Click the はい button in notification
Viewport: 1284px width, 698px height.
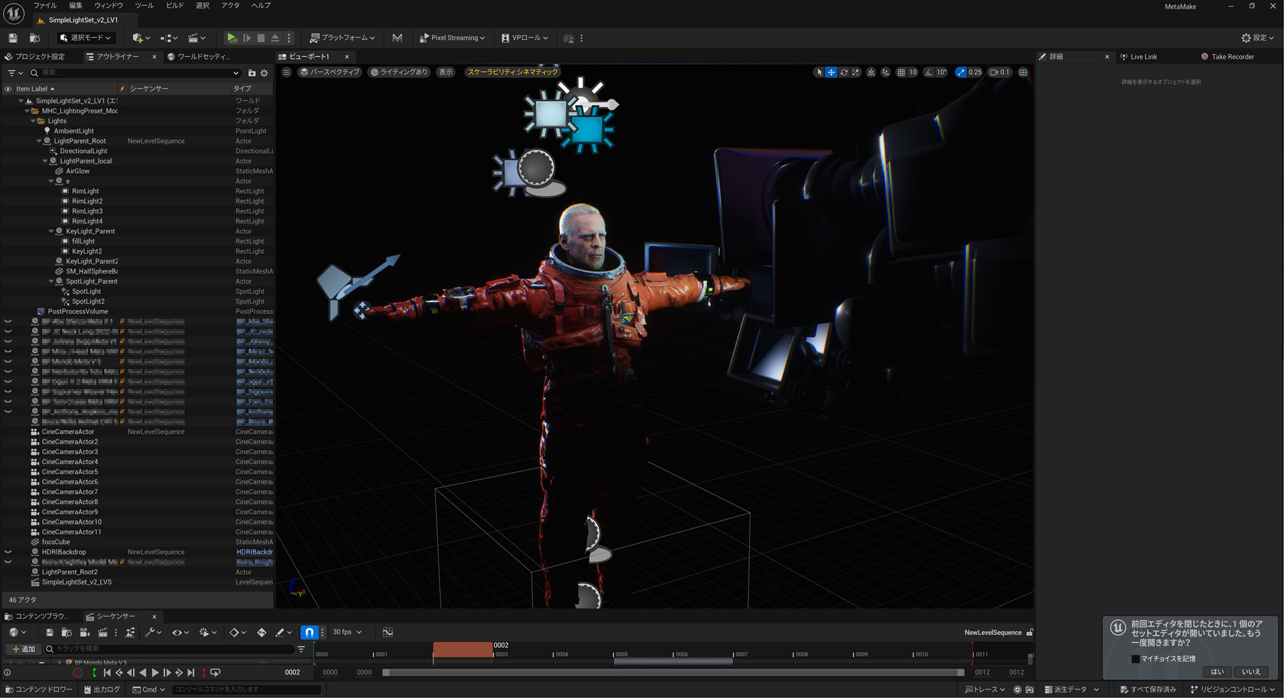(x=1217, y=672)
